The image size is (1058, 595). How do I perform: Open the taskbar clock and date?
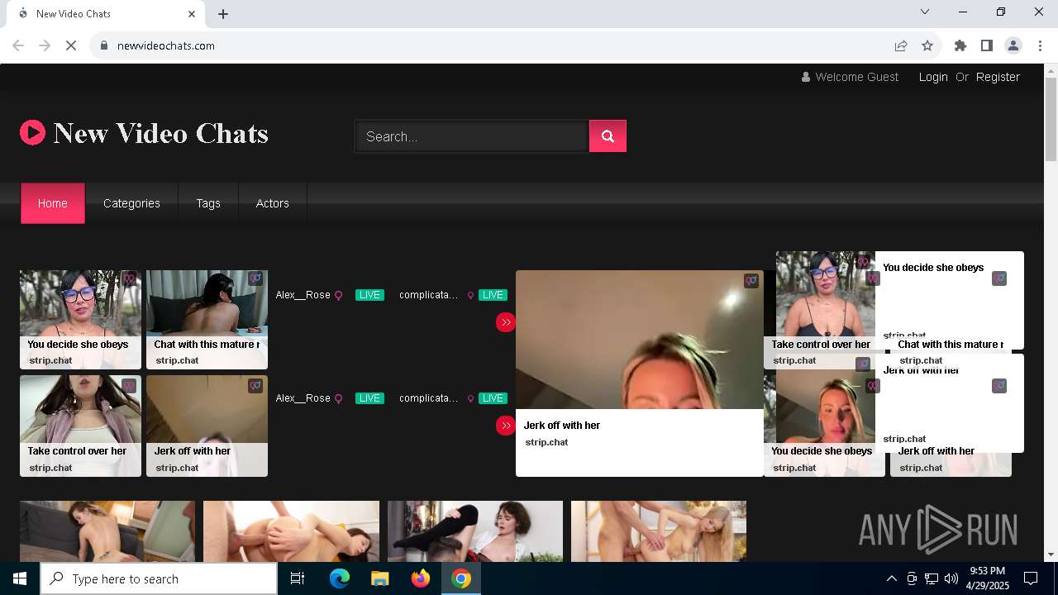pos(987,578)
